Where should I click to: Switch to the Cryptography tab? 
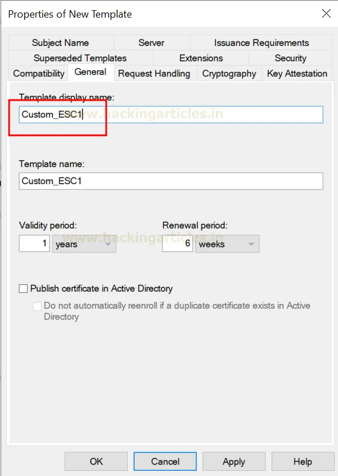click(229, 73)
